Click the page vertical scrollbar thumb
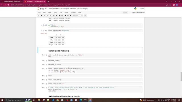This screenshot has height=102, width=182. pos(181,76)
